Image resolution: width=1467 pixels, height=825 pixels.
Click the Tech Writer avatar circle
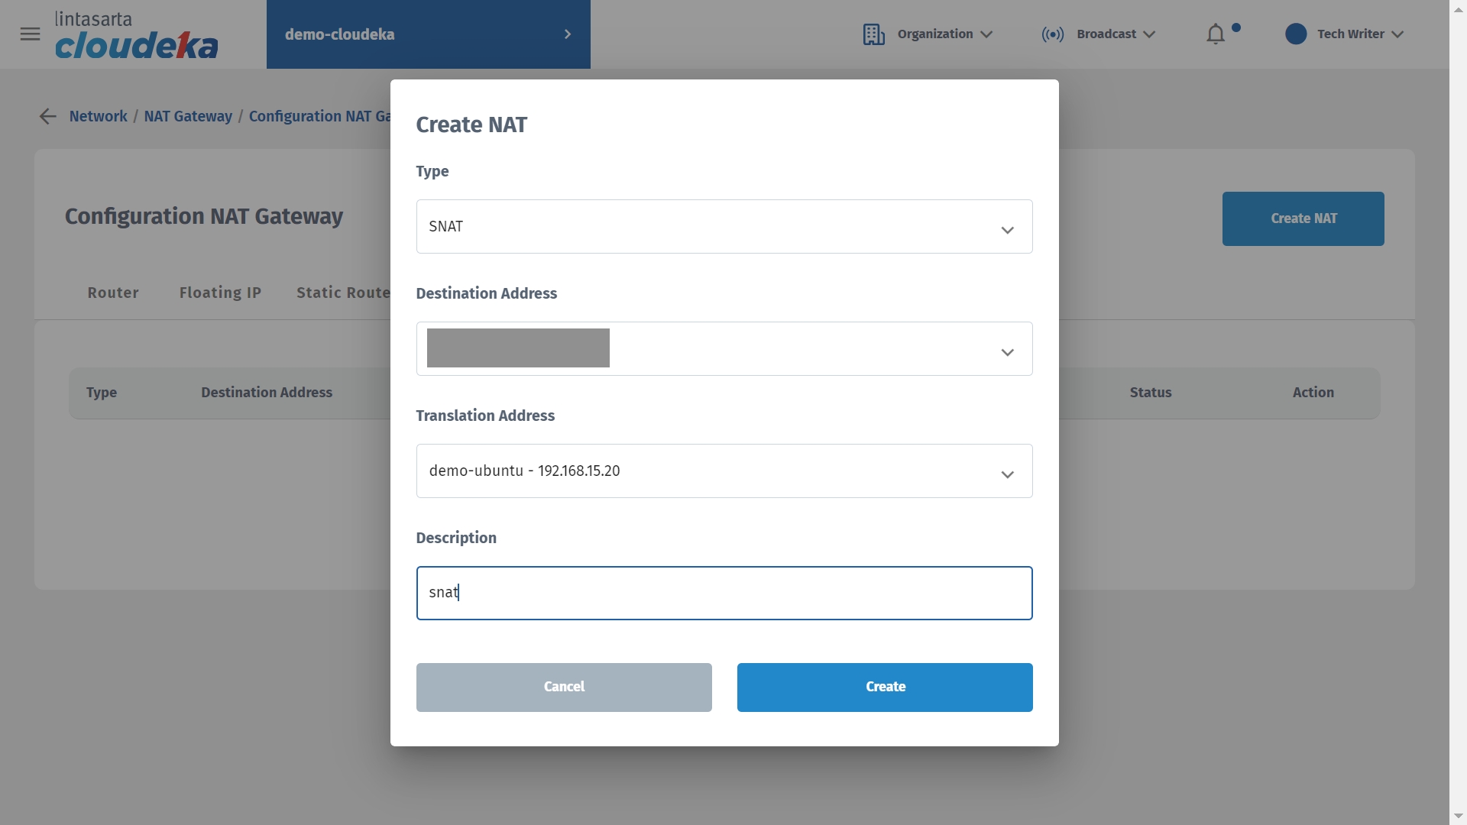click(1296, 34)
